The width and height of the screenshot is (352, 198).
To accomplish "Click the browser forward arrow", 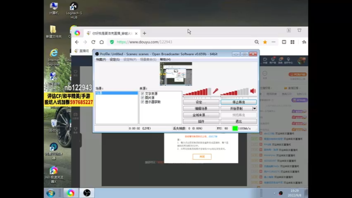I will (x=85, y=42).
